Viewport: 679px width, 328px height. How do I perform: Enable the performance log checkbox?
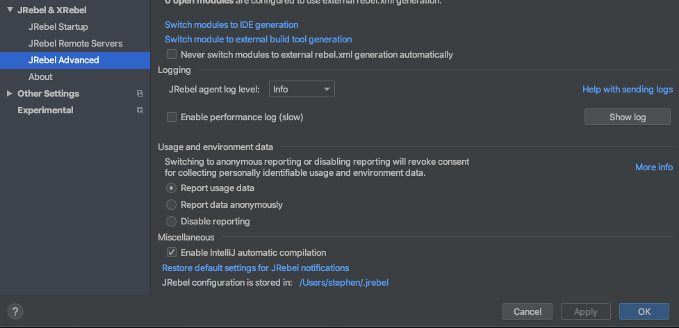(172, 117)
